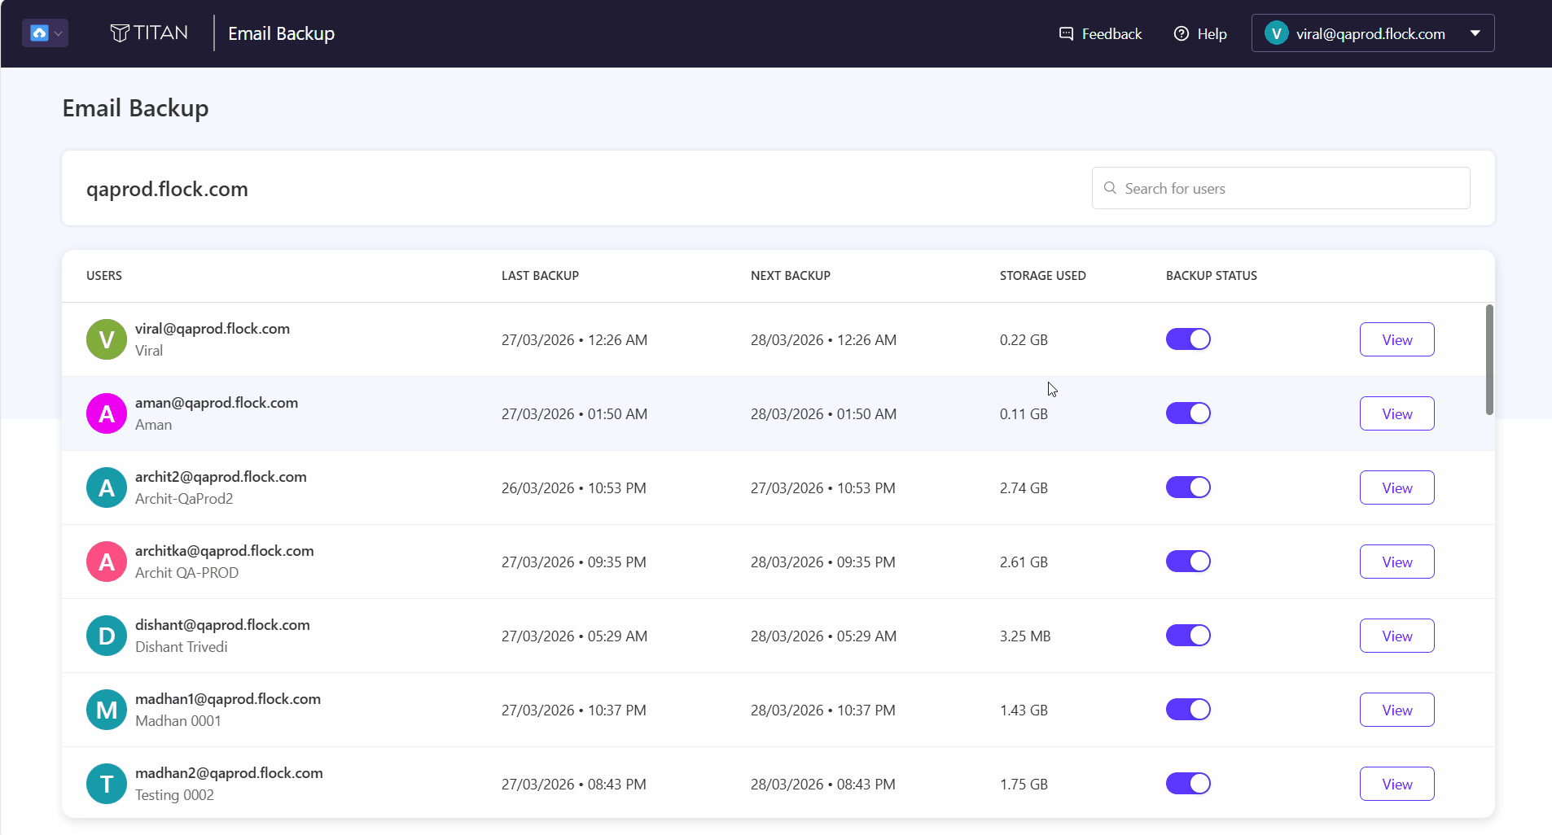Click the M avatar for Madhan 0001
This screenshot has height=835, width=1552.
(x=107, y=710)
